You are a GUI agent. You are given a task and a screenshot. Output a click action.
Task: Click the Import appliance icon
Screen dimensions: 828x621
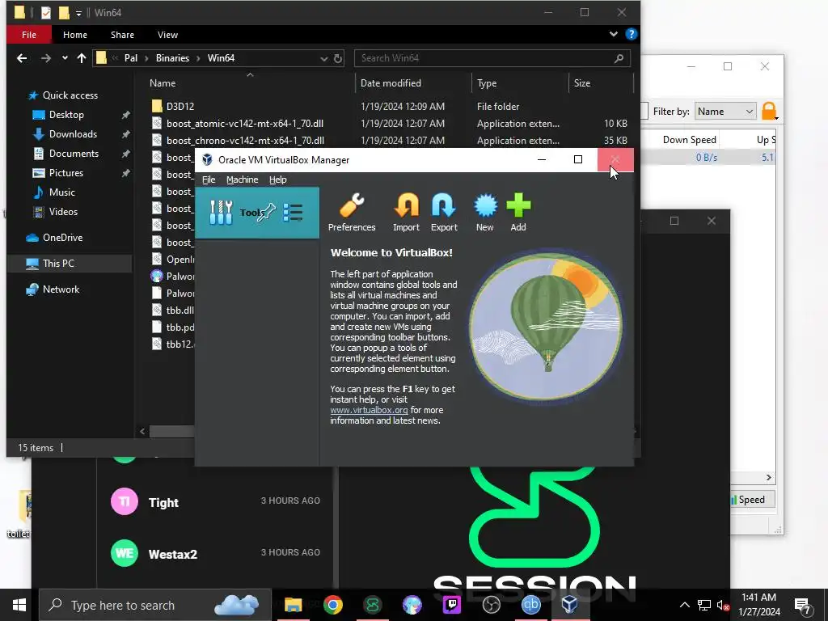point(406,213)
